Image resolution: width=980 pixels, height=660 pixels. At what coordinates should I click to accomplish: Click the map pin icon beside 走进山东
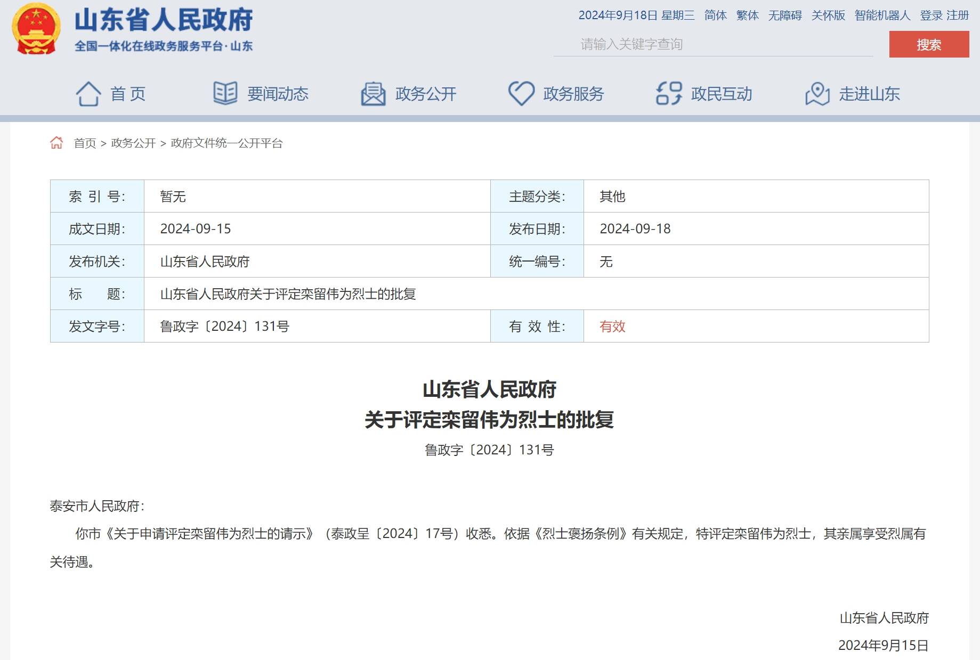point(817,94)
